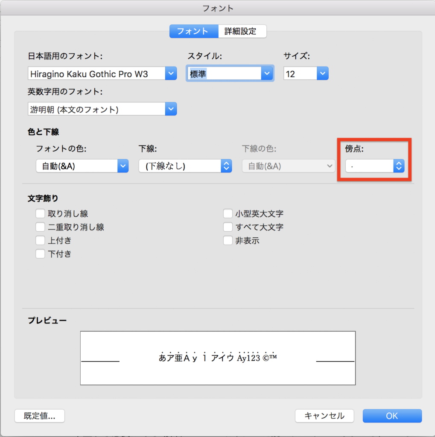Click the 既定値 button

(x=39, y=416)
